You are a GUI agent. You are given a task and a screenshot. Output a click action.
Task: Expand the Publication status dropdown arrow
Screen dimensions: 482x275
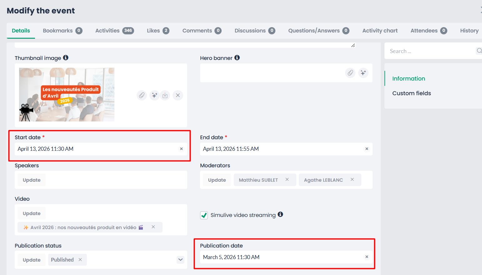tap(180, 260)
